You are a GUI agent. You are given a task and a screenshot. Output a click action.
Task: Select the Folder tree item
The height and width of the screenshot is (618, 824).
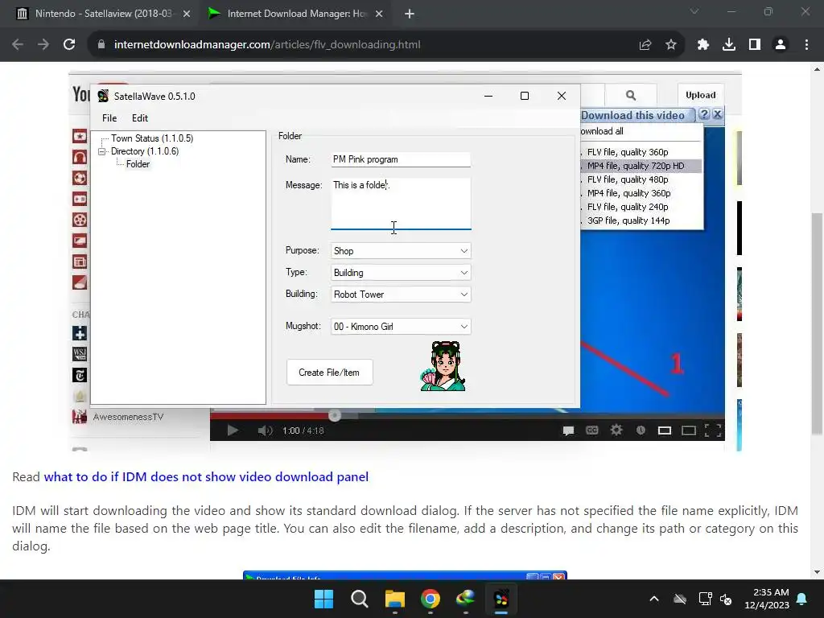pyautogui.click(x=138, y=164)
